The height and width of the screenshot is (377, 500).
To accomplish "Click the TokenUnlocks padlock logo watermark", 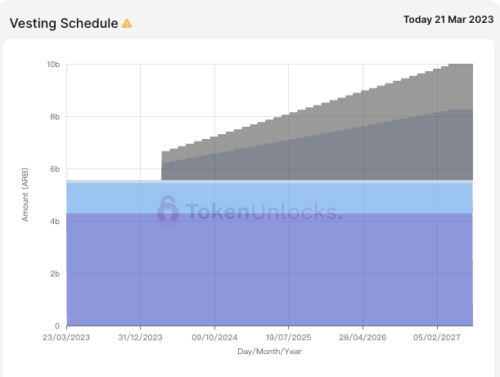I will click(x=168, y=209).
